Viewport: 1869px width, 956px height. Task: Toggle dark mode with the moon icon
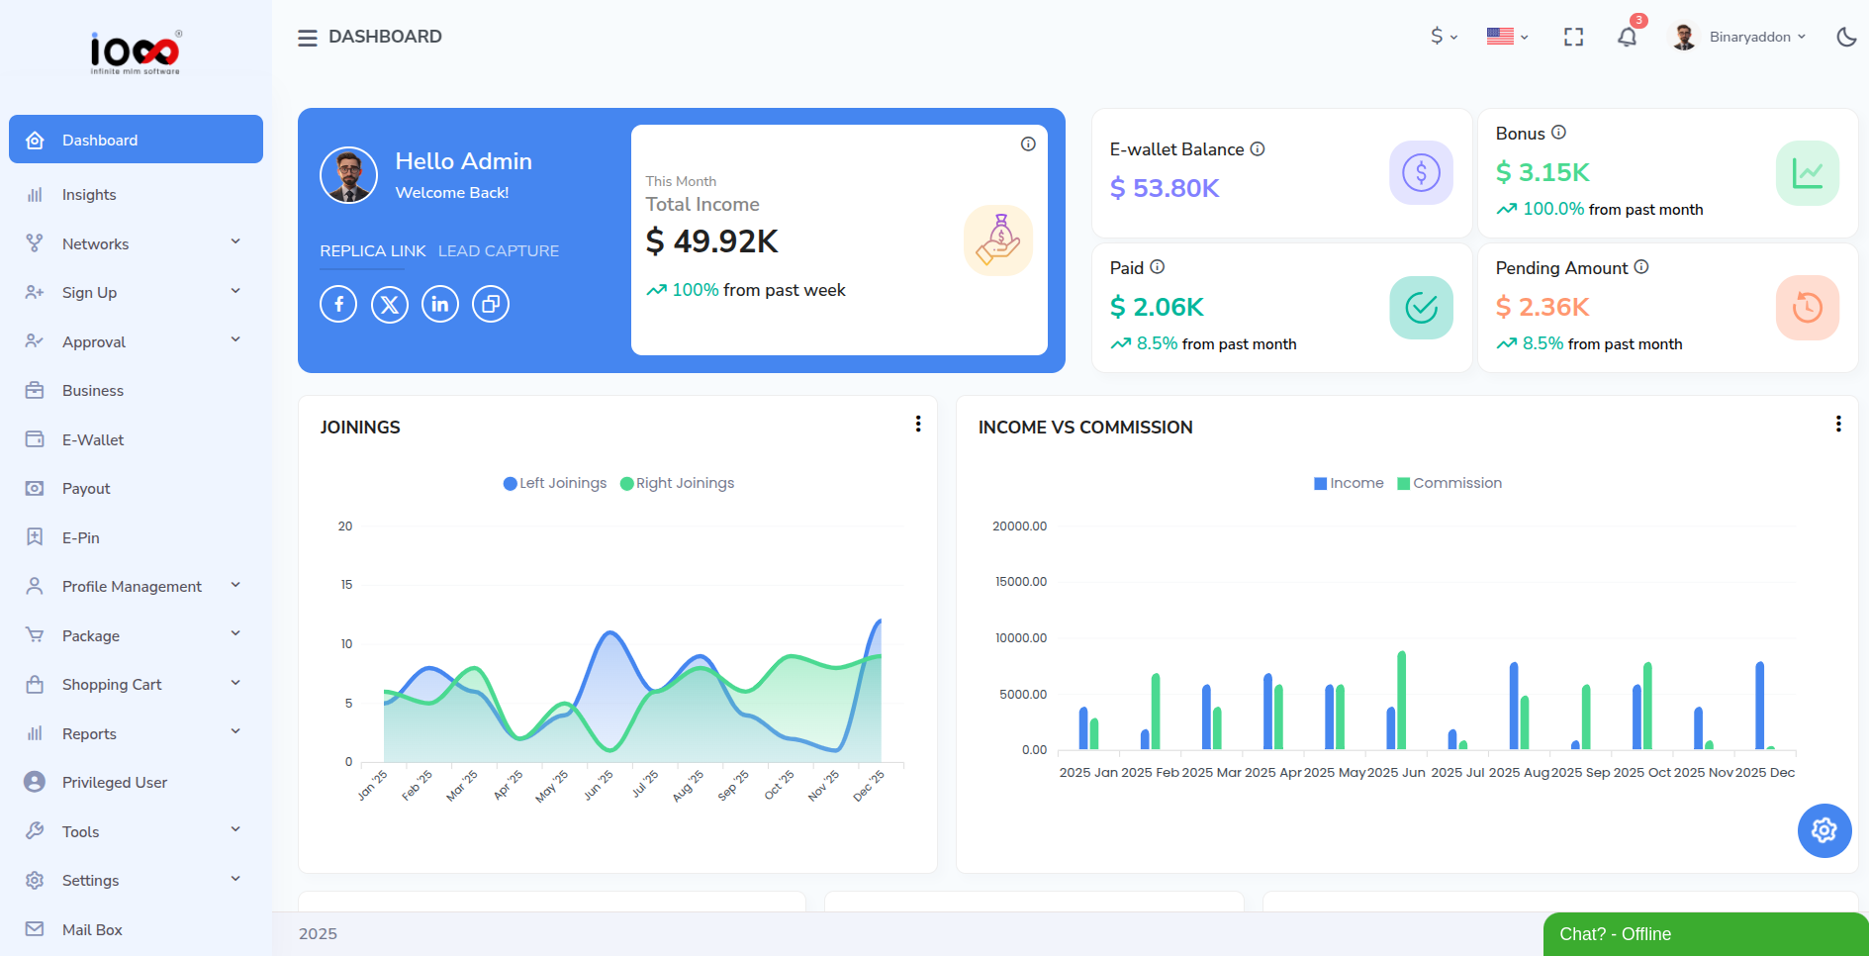click(x=1846, y=37)
